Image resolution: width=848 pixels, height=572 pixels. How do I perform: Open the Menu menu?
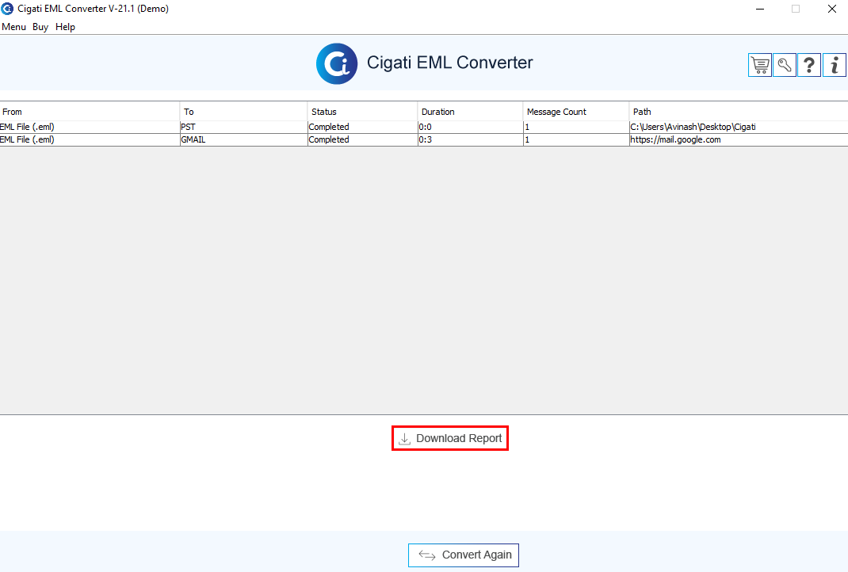coord(13,27)
